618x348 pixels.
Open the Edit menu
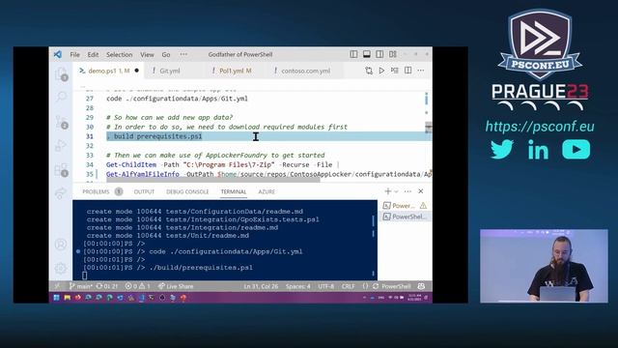(93, 54)
